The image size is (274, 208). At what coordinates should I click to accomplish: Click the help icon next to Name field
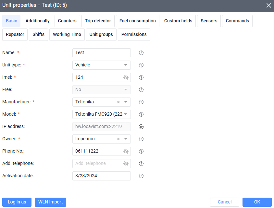141,53
